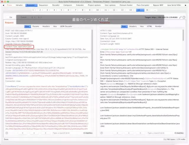Switch response view to HTML
The height and width of the screenshot is (145, 189).
coord(149,26)
